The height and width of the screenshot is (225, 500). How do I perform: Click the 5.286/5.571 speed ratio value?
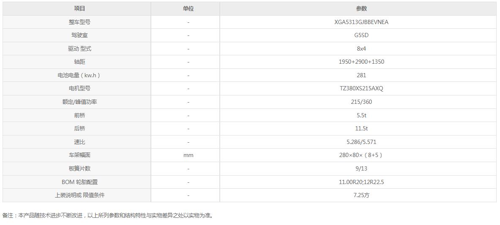(x=361, y=142)
